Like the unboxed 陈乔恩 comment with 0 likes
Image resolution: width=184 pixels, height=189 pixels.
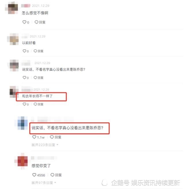click(24, 78)
